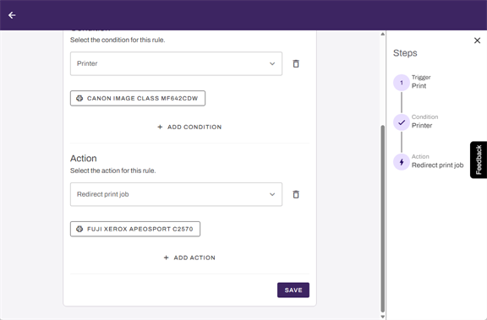Viewport: 487px width, 320px height.
Task: Click 'Select the condition for this rule.' text
Action: 118,40
